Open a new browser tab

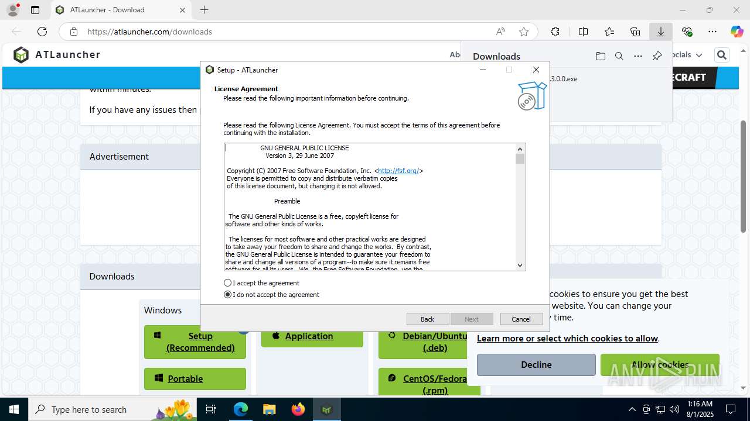pos(204,10)
